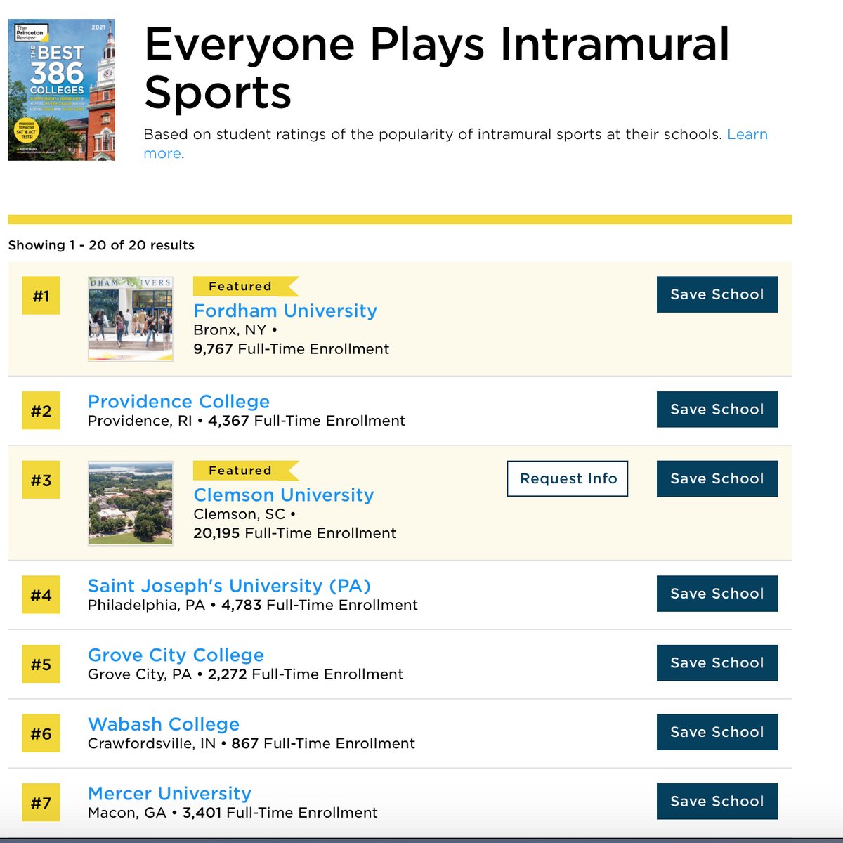Save Providence College to your schools

coord(717,410)
